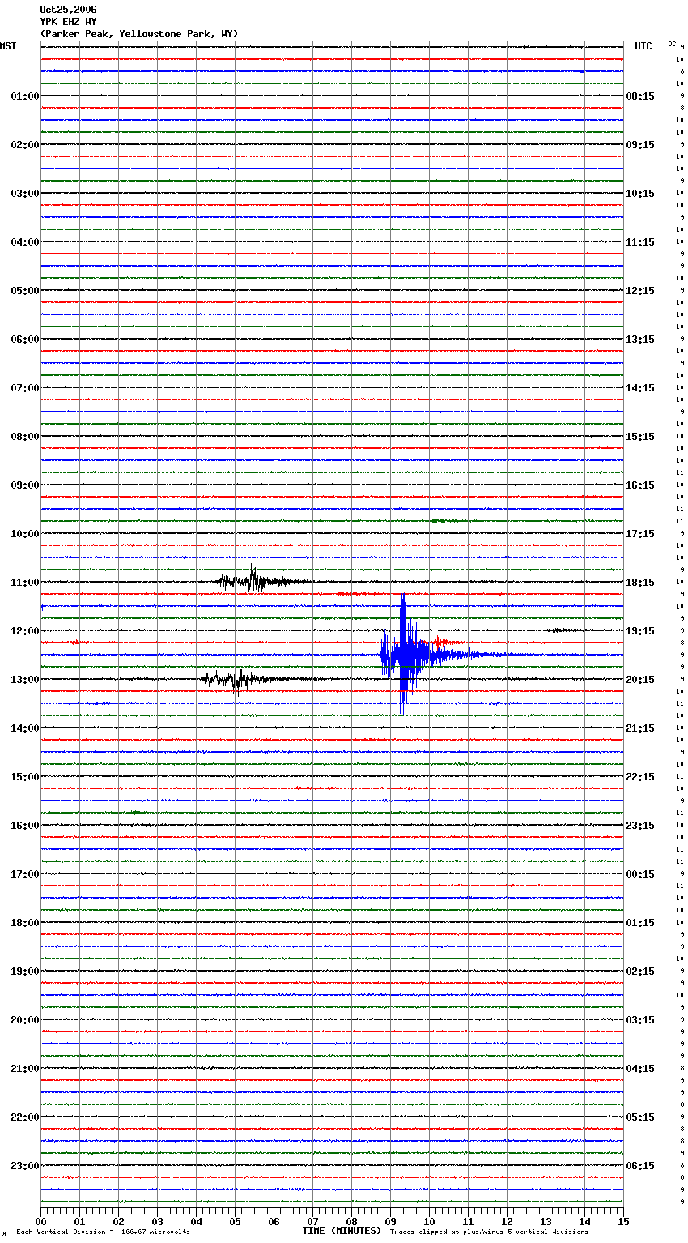
Task: Click the 10:15 UTC time label
Action: coord(640,194)
